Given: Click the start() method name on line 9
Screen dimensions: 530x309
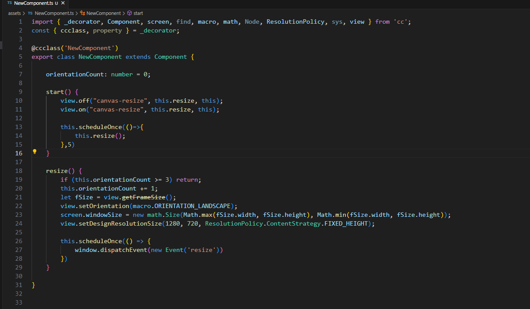Looking at the screenshot, I should (x=55, y=92).
